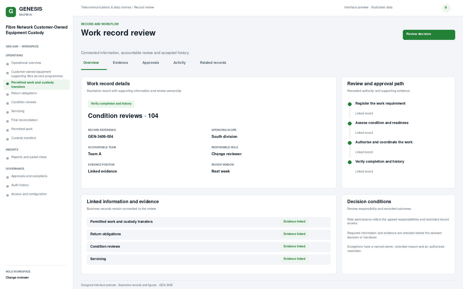Click the Authorise and coordinate the work step dot
Image resolution: width=463 pixels, height=289 pixels.
point(350,143)
